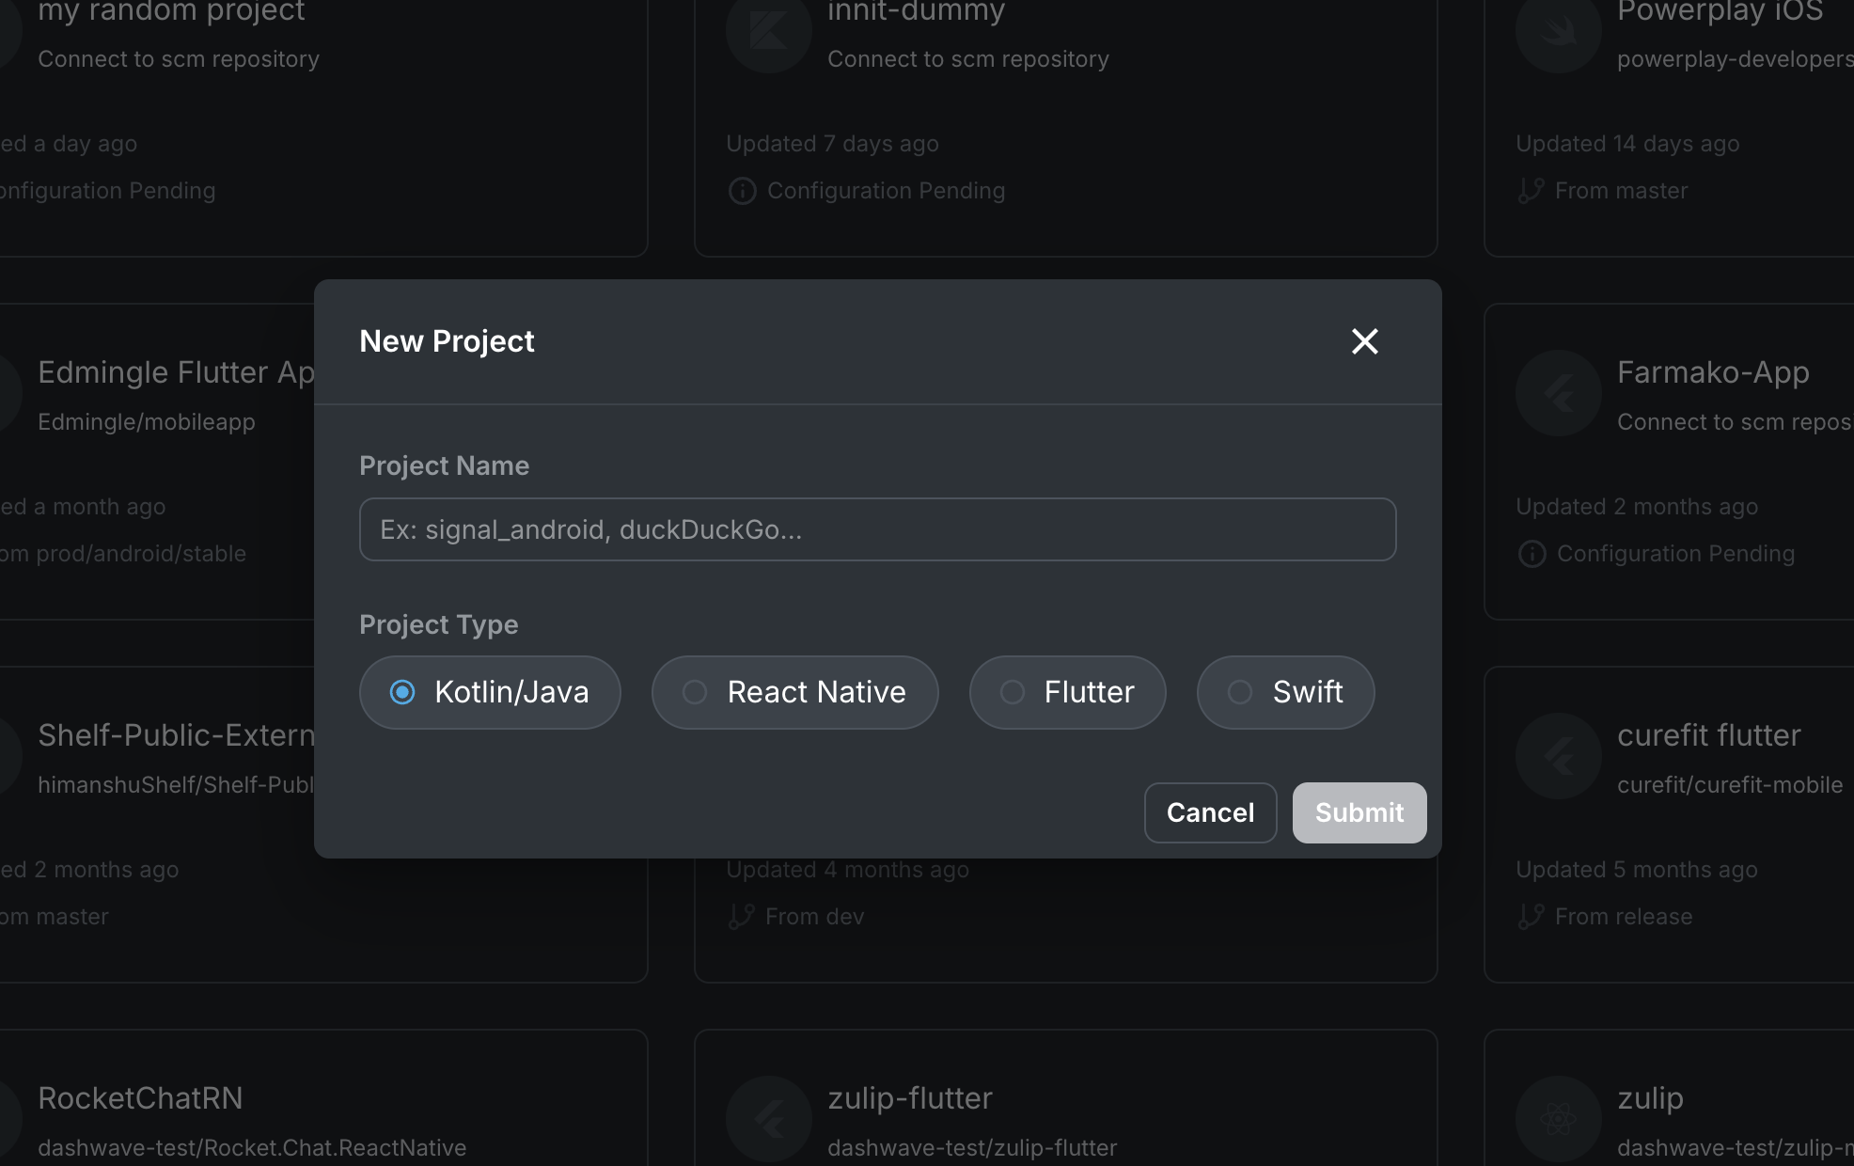The image size is (1854, 1166).
Task: Click the React icon on the zulip card
Action: [1557, 1119]
